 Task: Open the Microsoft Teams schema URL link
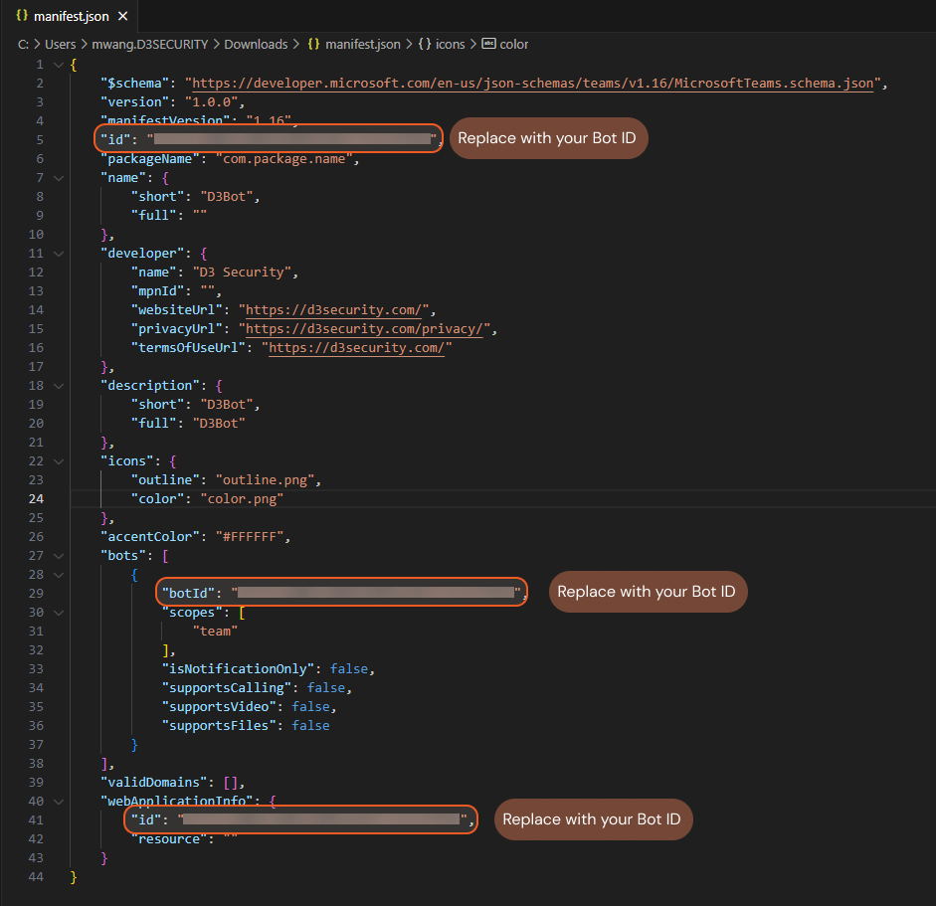tap(532, 84)
